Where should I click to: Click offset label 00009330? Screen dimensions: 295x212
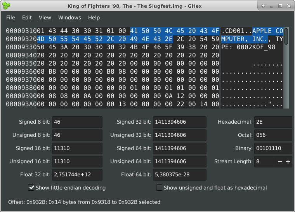(21, 47)
